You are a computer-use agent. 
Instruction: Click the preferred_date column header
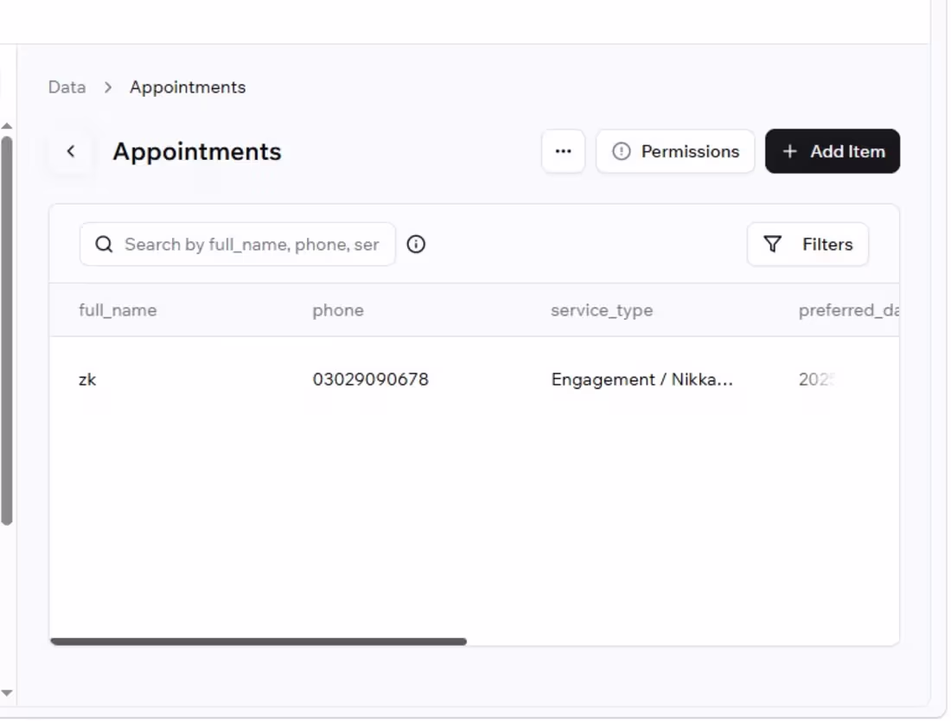click(x=848, y=310)
